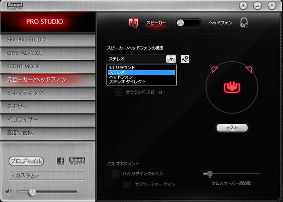283x202 pixels.
Task: Click the バス マネジメント heading
Action: click(123, 164)
